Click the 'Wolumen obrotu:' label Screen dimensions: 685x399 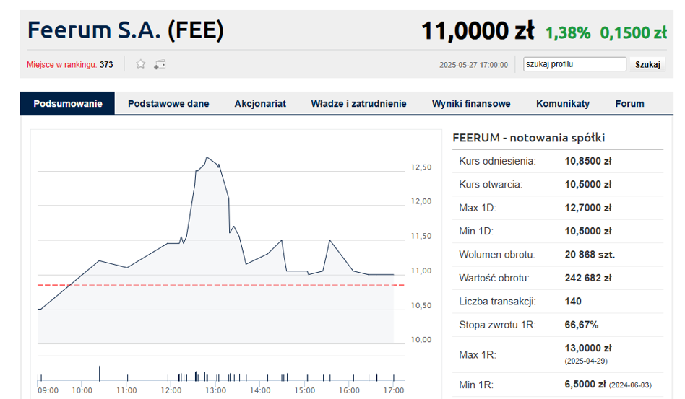coord(496,255)
